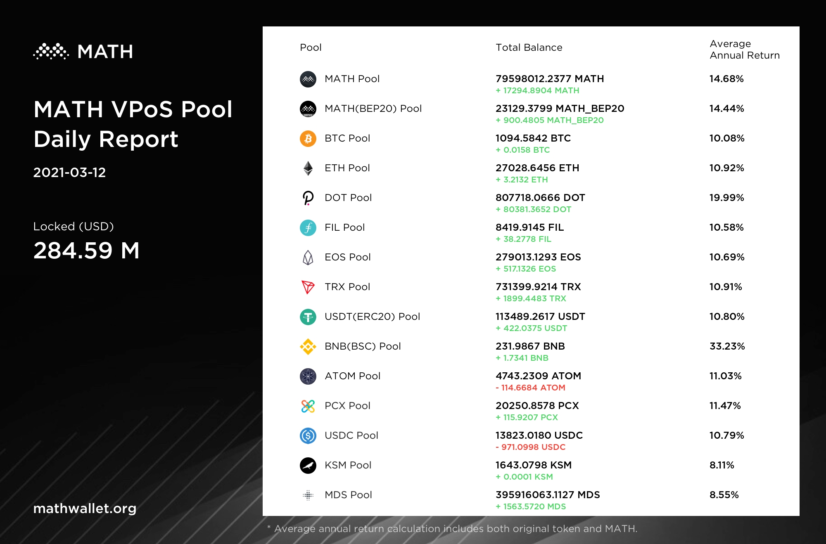Click the colorful PCX Pool icon
The height and width of the screenshot is (544, 826).
(308, 406)
